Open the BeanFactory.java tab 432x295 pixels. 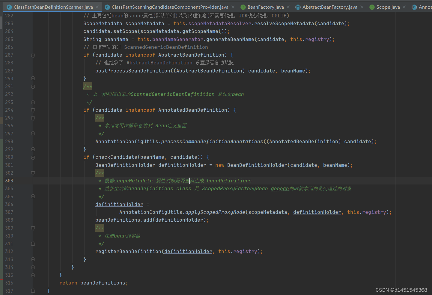pos(266,7)
